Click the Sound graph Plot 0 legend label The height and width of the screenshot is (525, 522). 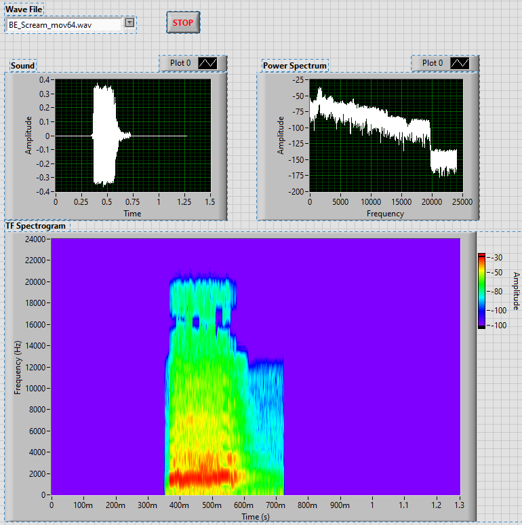180,63
